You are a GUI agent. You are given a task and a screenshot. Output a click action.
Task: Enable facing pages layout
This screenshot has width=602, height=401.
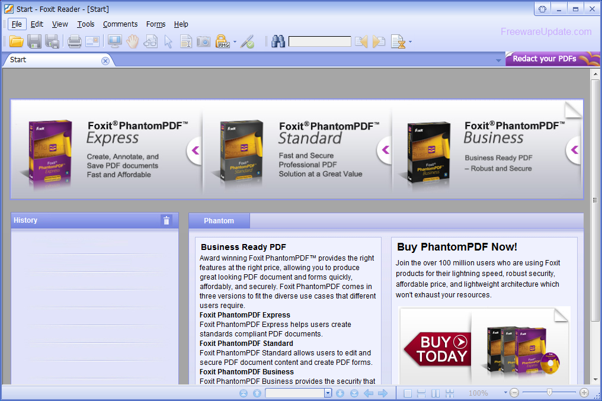[x=435, y=393]
